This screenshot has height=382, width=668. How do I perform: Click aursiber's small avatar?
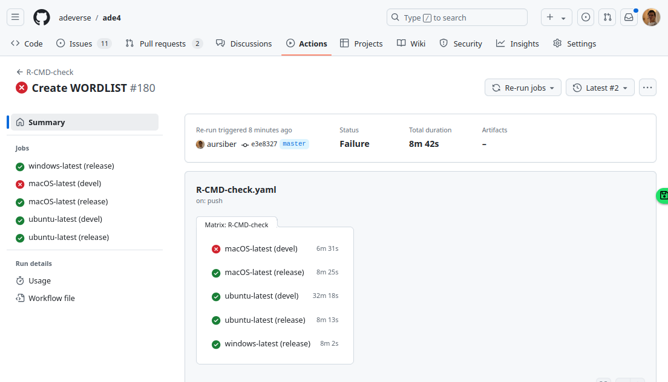200,144
